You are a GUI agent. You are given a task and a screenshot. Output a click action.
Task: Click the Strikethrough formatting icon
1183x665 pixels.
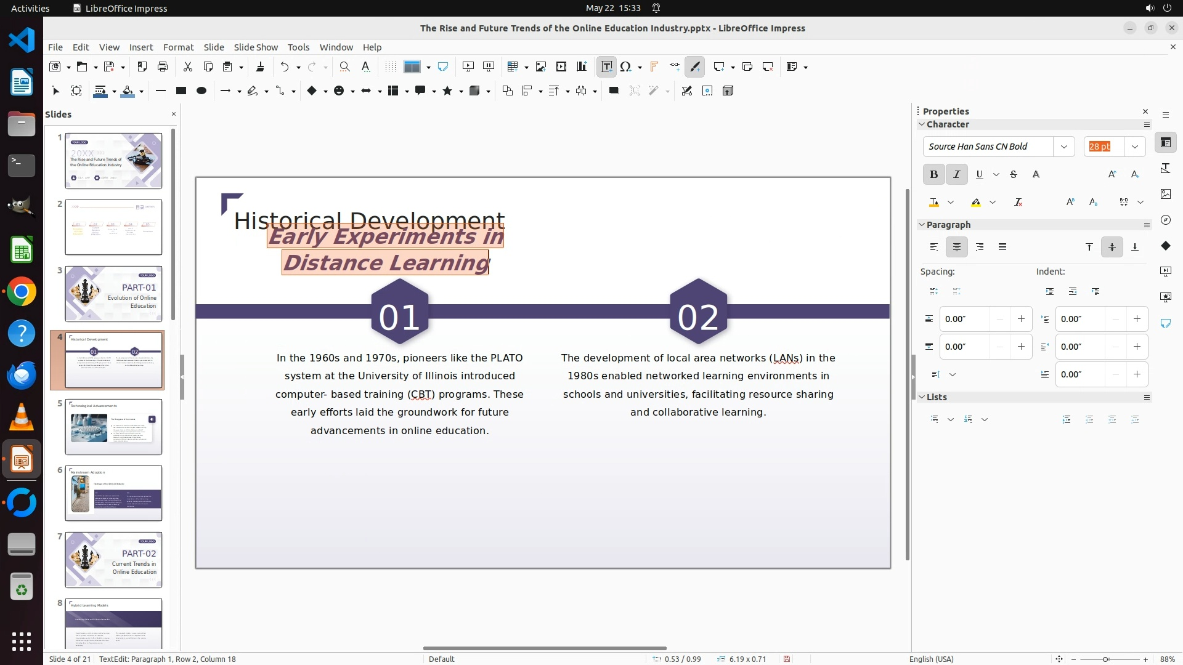point(1014,174)
